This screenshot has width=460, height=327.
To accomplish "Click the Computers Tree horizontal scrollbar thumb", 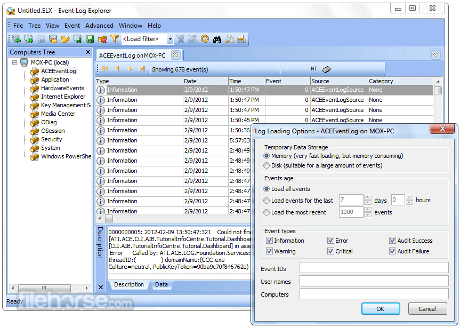I will point(44,288).
